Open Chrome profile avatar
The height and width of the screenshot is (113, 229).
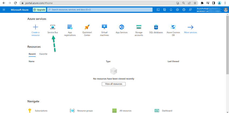tap(219, 3)
